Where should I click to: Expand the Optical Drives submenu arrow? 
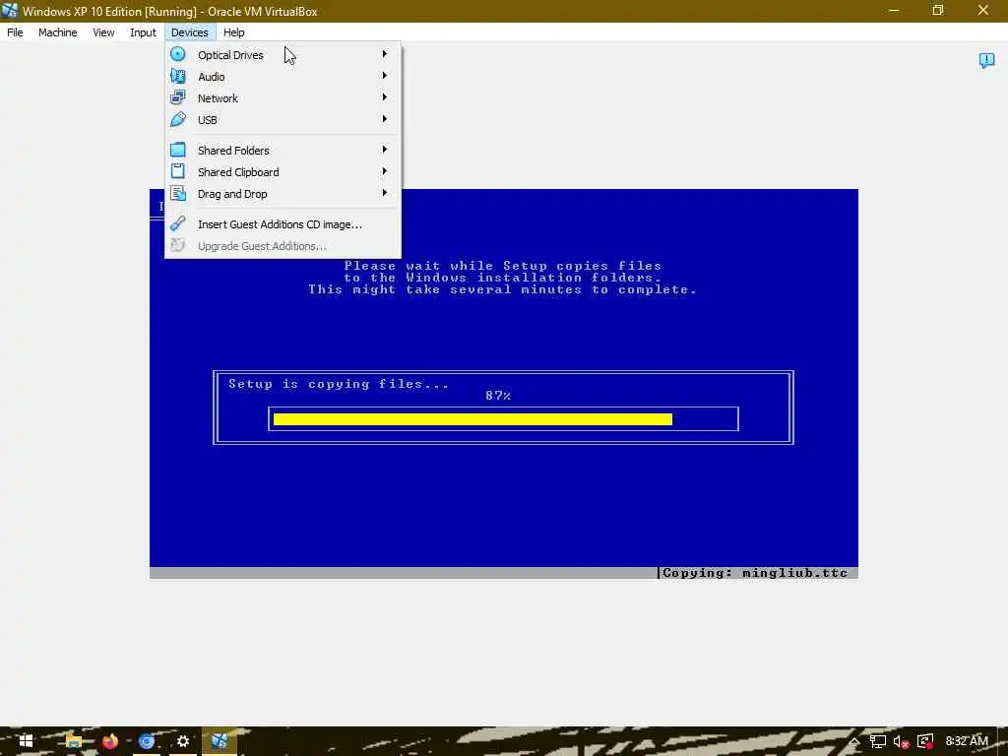(x=385, y=54)
